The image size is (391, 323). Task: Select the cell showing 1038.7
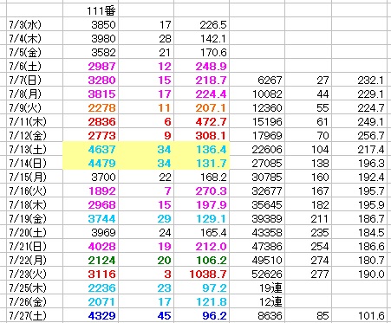[x=202, y=275]
